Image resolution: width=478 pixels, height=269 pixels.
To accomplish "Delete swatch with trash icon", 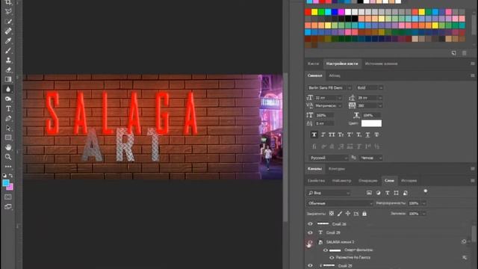I will (x=465, y=53).
